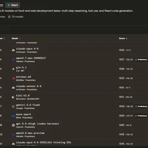This screenshot has height=148, width=148.
Task: Click the Google logo beside gemini-3.5-flash
Action: 13,106
